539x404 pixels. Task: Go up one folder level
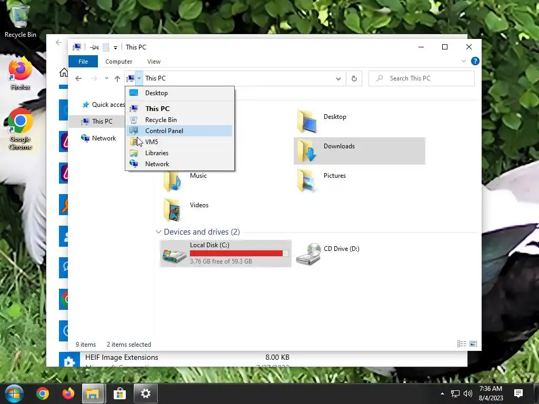[x=117, y=79]
